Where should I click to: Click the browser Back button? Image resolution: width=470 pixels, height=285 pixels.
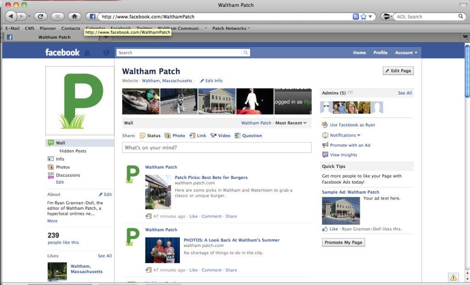tap(11, 16)
